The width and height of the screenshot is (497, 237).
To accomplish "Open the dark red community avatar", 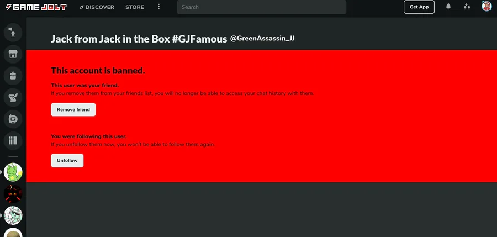I will point(13,193).
